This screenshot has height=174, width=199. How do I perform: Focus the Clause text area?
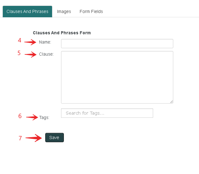tap(117, 77)
